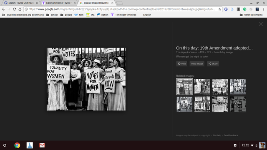The image size is (267, 150).
Task: Open the google bookmarks folder
Action: coord(66,15)
